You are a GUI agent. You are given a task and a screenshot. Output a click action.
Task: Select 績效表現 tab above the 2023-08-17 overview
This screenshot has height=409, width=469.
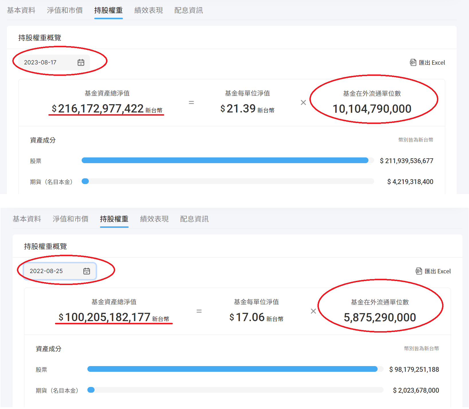148,10
